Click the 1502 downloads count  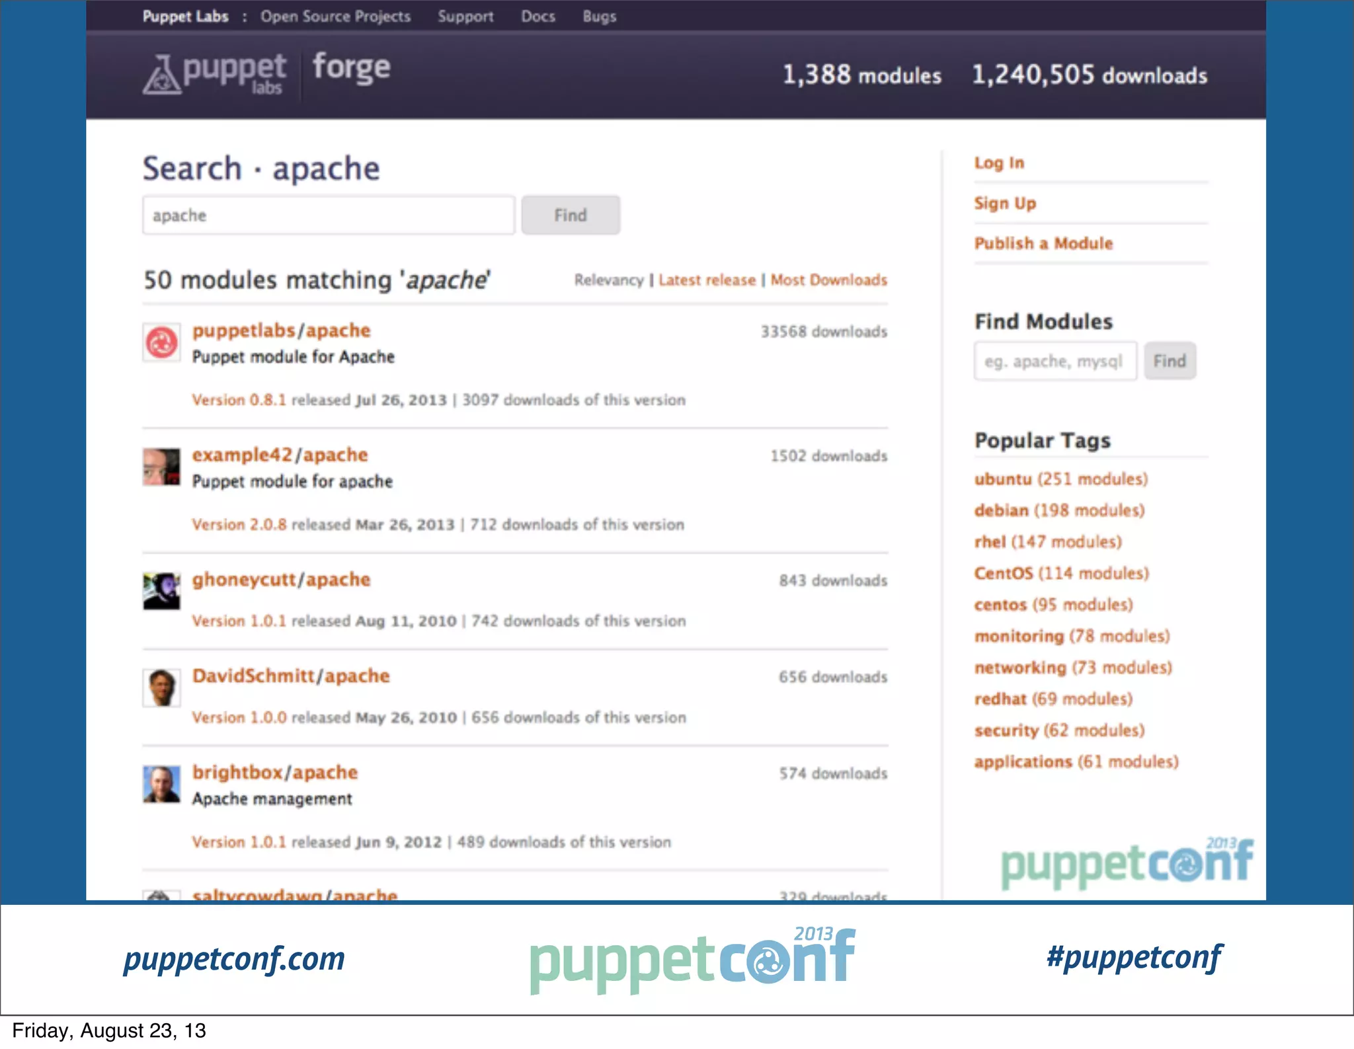pyautogui.click(x=829, y=456)
